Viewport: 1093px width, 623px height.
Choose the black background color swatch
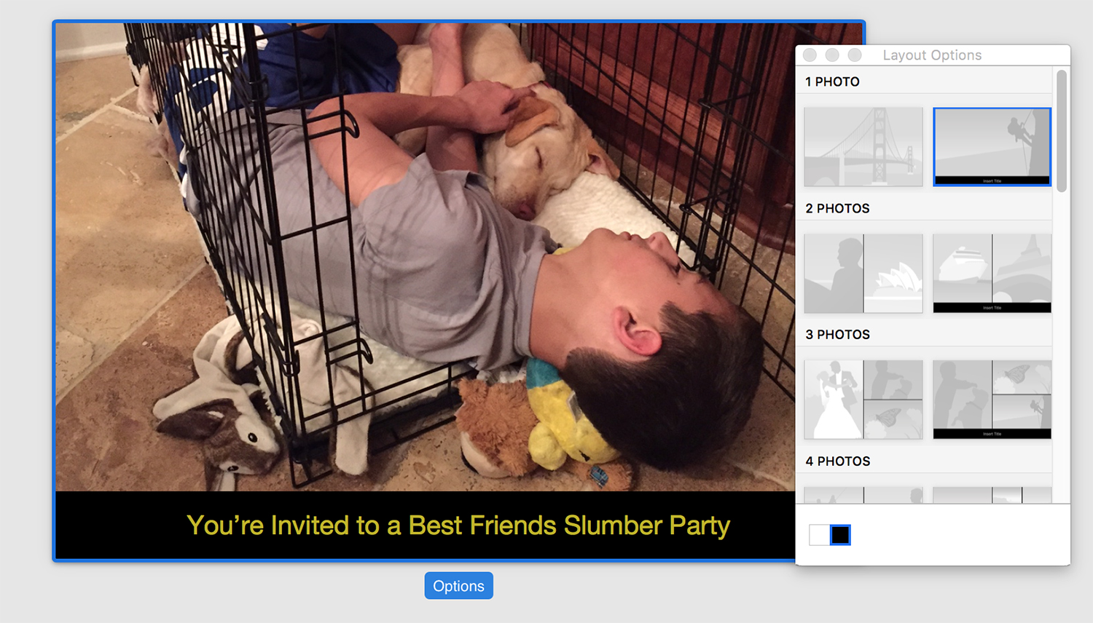[840, 535]
